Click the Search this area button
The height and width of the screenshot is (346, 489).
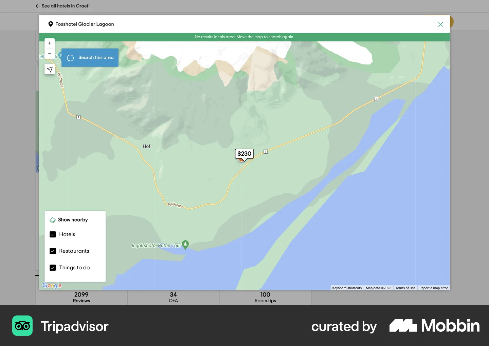coord(90,58)
